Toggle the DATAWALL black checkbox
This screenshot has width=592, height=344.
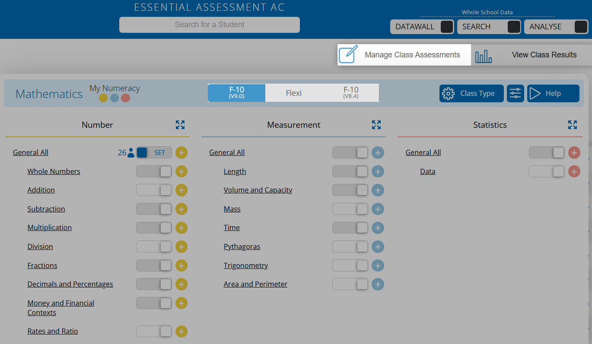(447, 27)
